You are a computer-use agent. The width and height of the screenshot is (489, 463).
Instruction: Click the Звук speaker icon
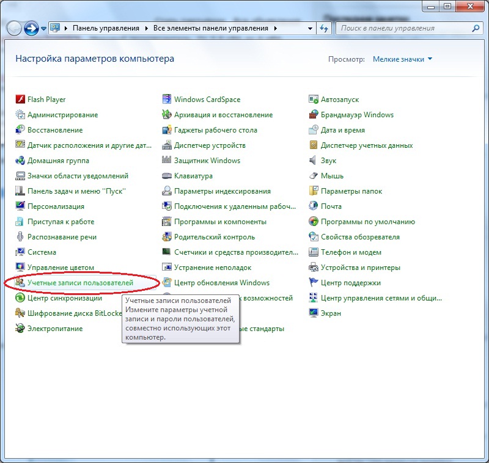click(x=313, y=161)
